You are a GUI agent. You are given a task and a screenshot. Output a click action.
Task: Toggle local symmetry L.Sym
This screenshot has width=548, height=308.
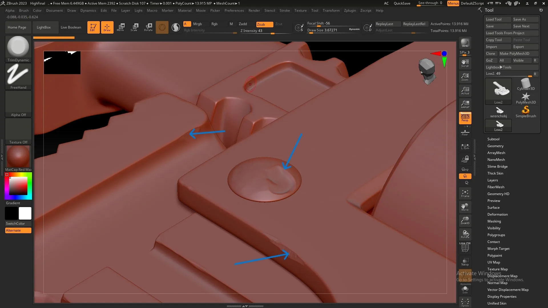pos(465,147)
